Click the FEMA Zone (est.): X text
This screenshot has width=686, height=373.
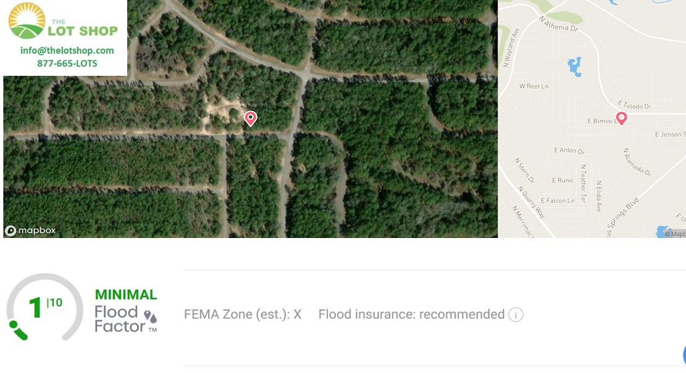(x=243, y=314)
